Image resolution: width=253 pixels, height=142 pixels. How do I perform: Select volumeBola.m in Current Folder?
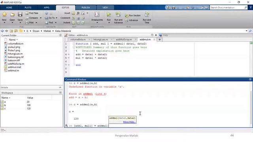pyautogui.click(x=16, y=44)
